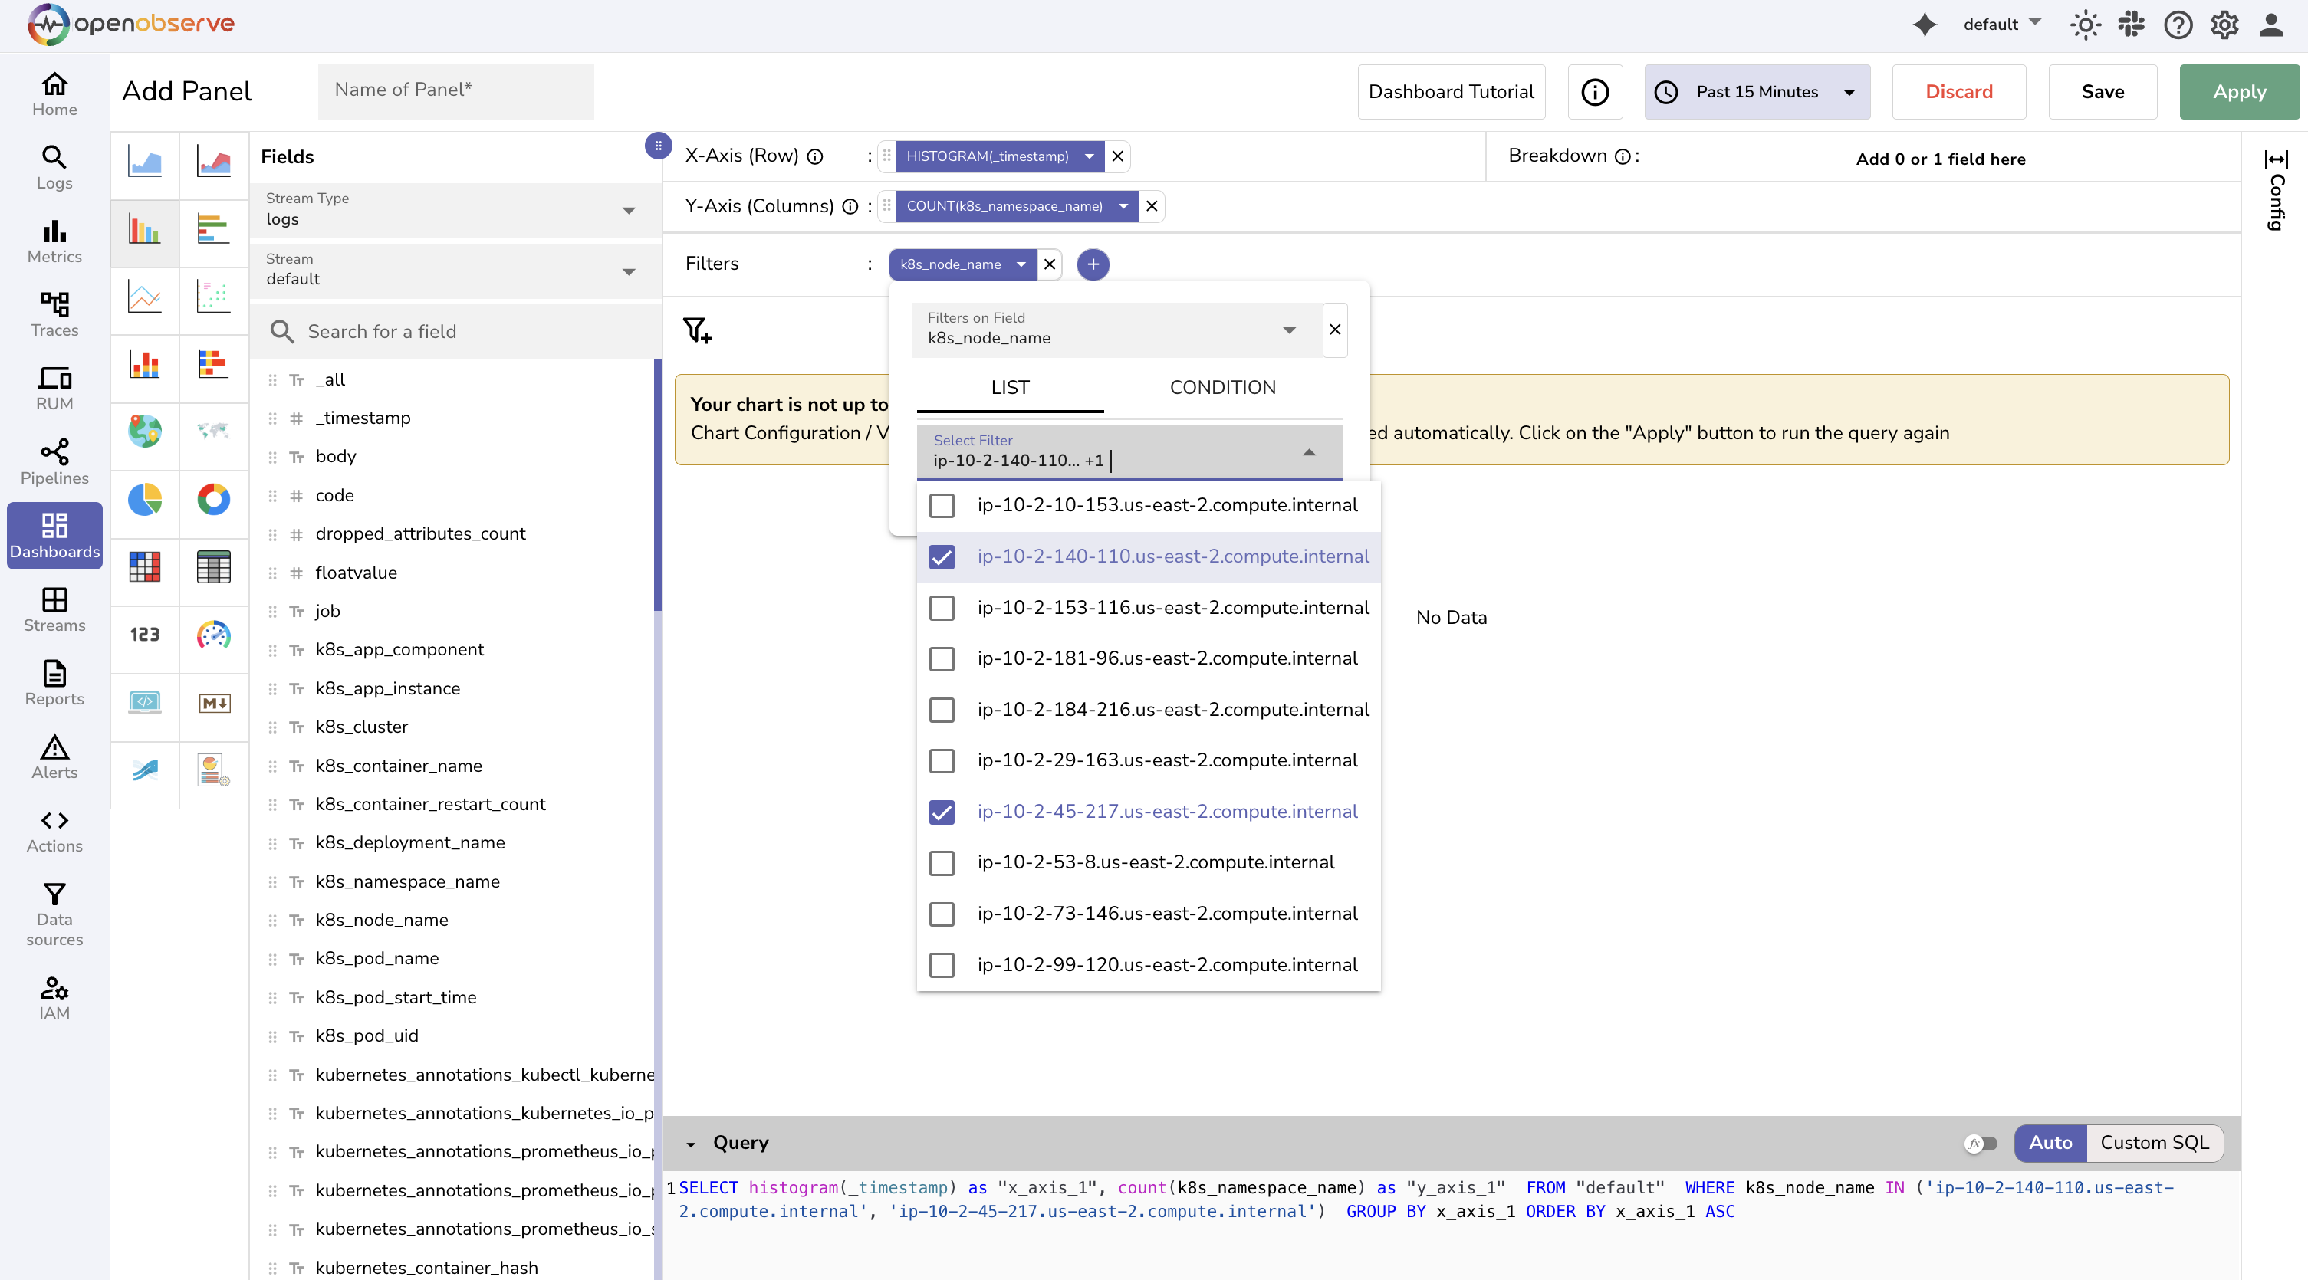Open the Streams page
Screen dimensions: 2308x1280
[x=54, y=610]
